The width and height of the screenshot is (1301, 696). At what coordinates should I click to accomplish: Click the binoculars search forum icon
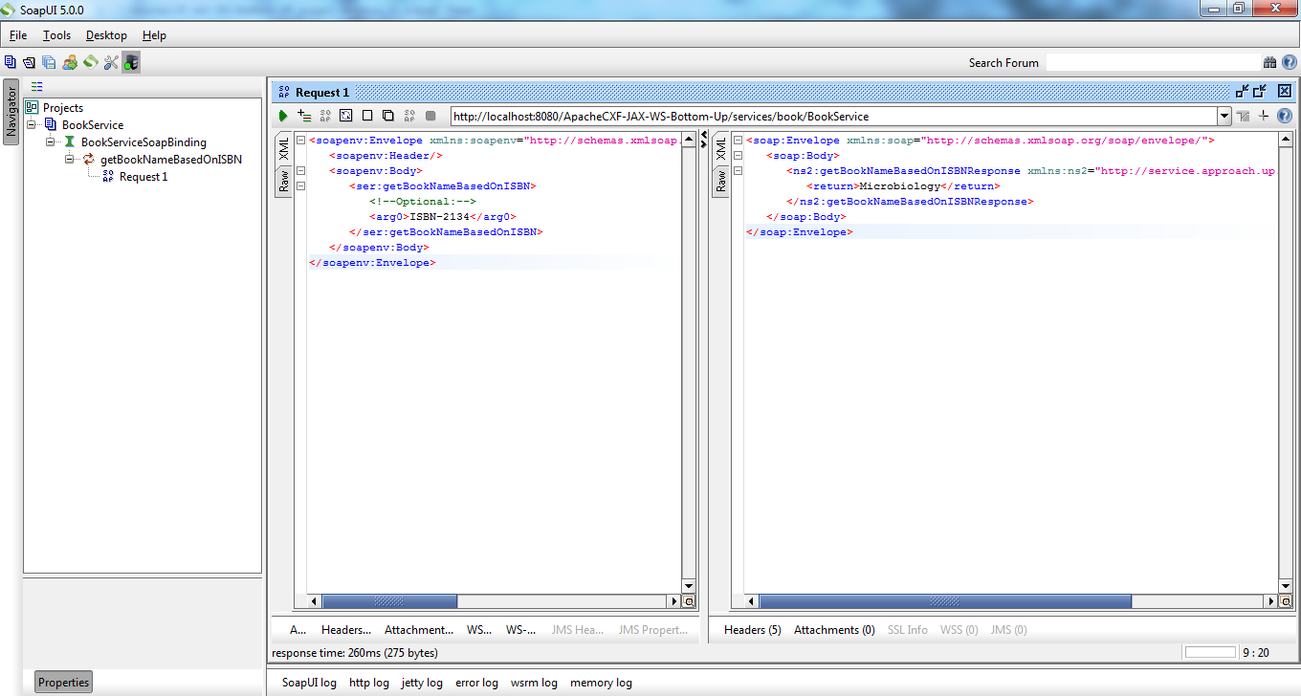click(x=1269, y=62)
